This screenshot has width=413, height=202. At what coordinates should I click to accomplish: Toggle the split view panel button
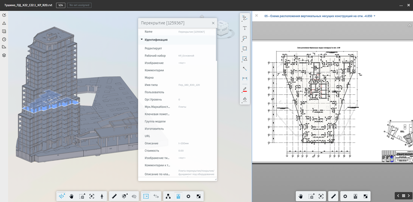pos(146,196)
